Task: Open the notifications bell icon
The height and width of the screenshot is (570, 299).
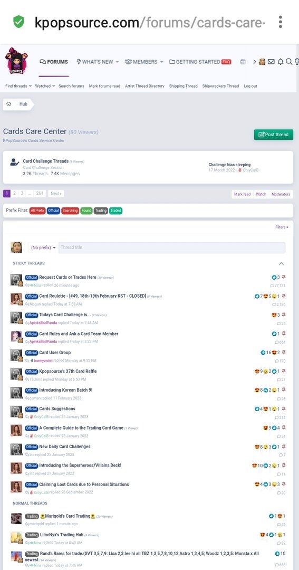Action: [x=281, y=62]
